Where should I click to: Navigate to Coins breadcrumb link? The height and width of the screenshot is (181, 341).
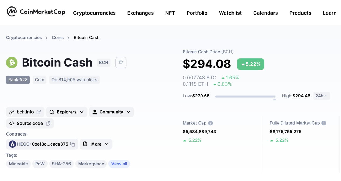tap(58, 38)
